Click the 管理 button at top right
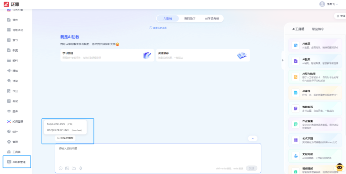346x174 pixels. click(341, 16)
